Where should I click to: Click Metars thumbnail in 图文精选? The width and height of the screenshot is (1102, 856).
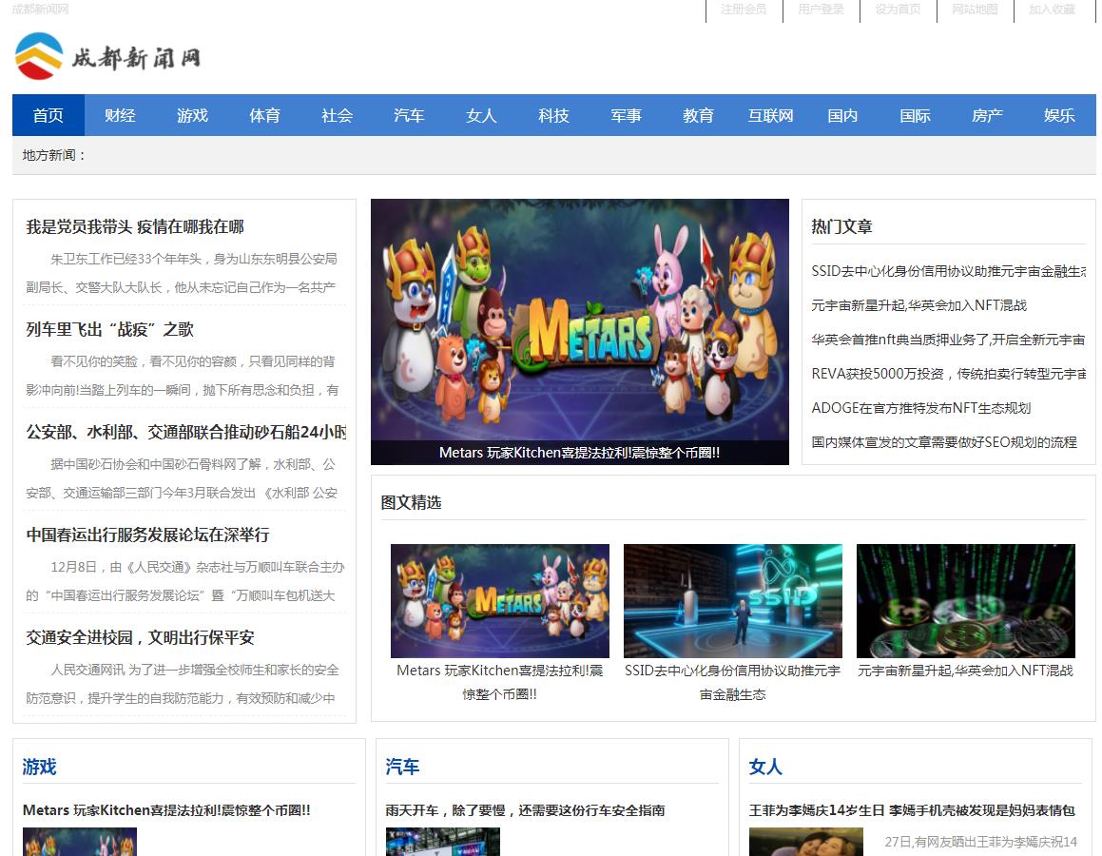click(x=500, y=601)
